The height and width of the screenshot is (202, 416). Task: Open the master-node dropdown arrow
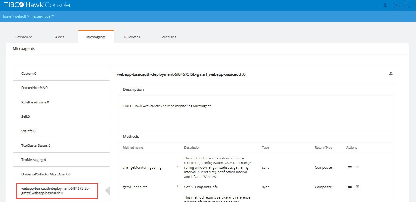pyautogui.click(x=52, y=16)
